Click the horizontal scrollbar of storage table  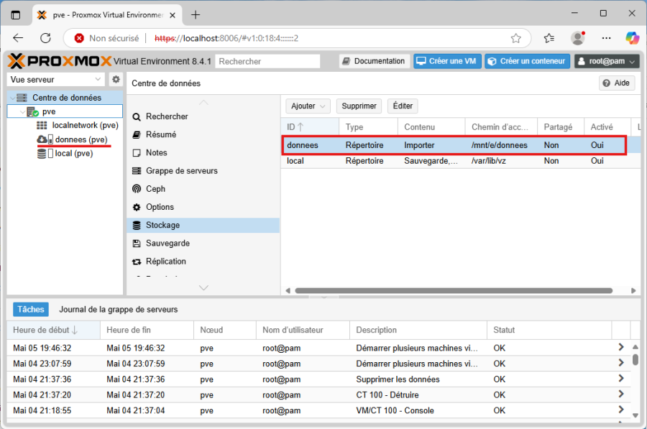454,291
